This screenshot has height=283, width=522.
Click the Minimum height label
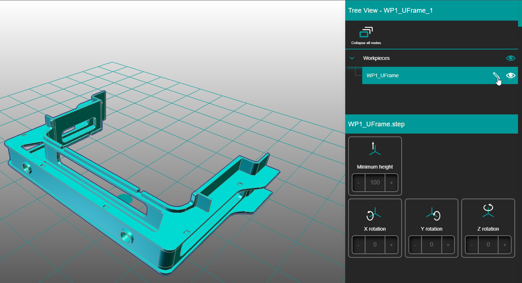(375, 167)
